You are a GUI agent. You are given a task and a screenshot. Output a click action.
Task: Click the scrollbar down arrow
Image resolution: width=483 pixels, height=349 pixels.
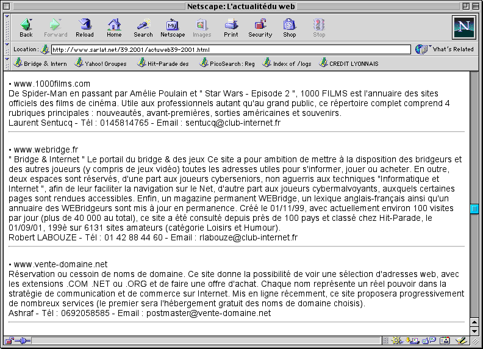click(474, 331)
